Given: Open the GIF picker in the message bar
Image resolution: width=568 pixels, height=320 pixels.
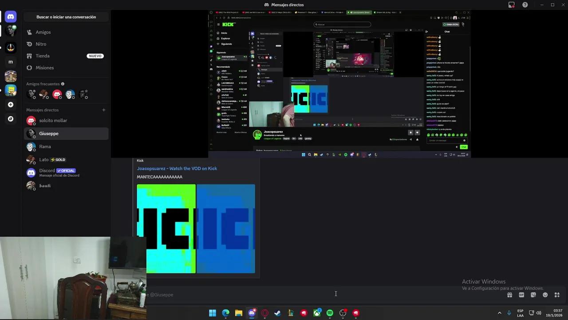Looking at the screenshot, I should coord(522,295).
